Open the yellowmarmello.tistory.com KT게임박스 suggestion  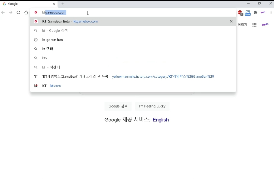click(133, 76)
